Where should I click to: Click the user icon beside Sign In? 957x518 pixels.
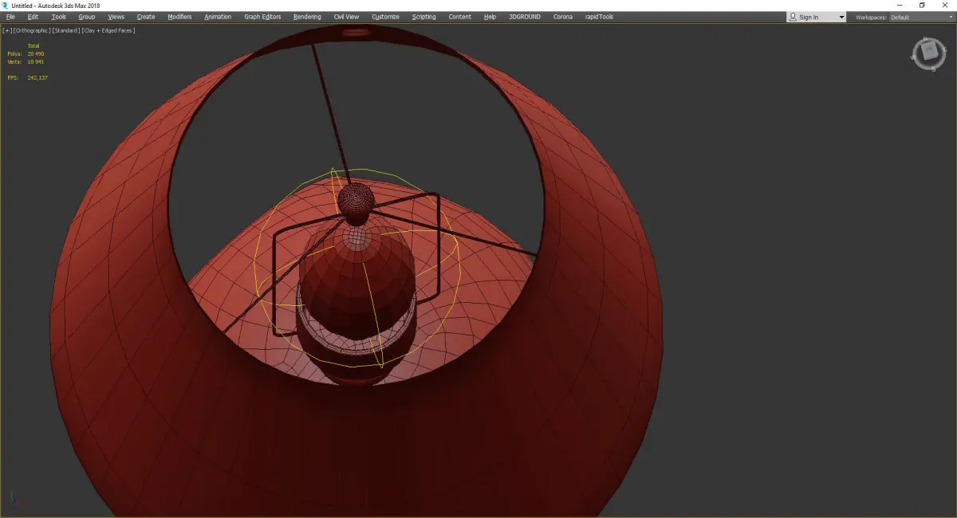[793, 17]
